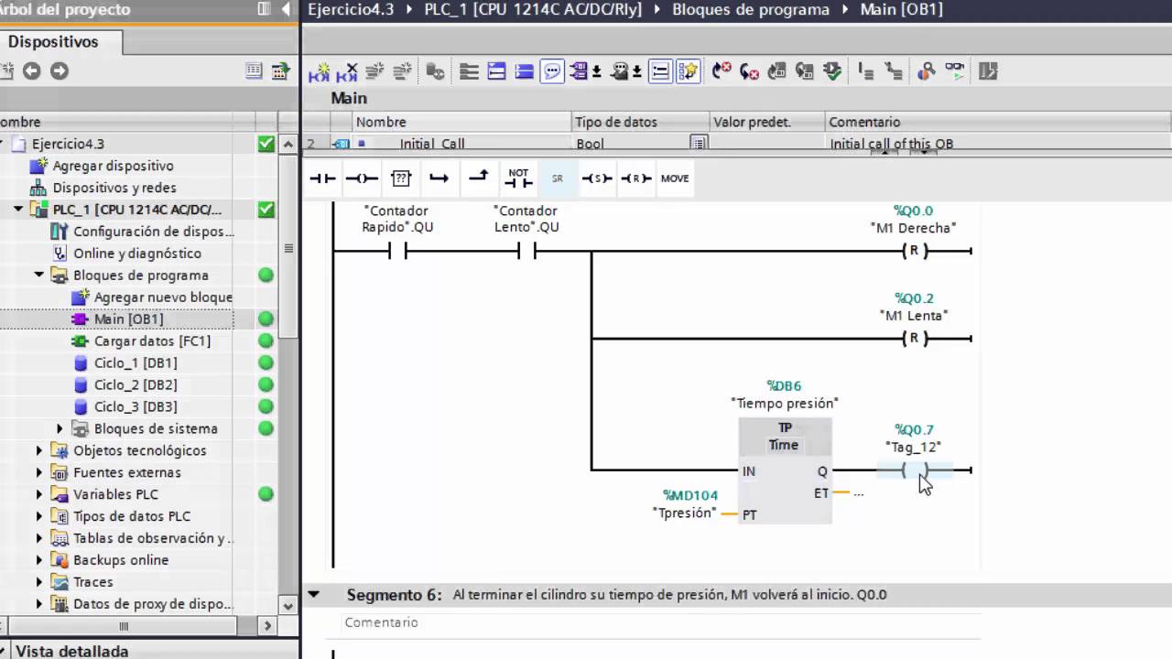Insert MOVE instruction from favorites

tap(675, 178)
